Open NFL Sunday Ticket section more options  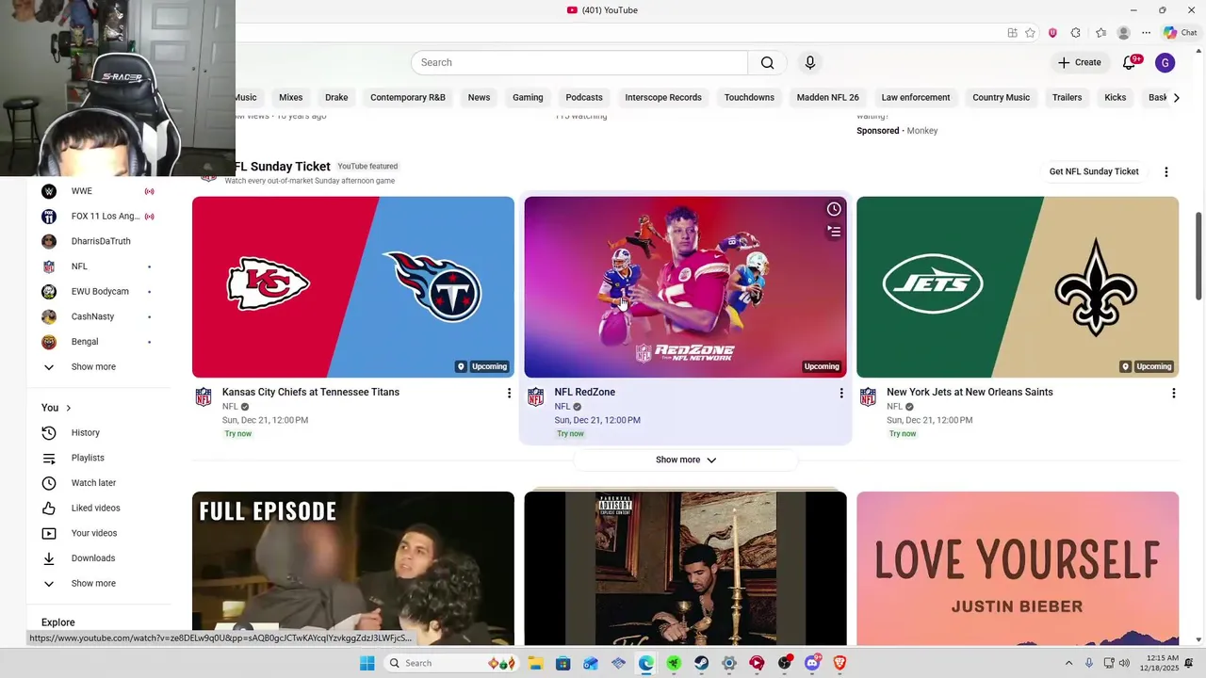pos(1166,171)
